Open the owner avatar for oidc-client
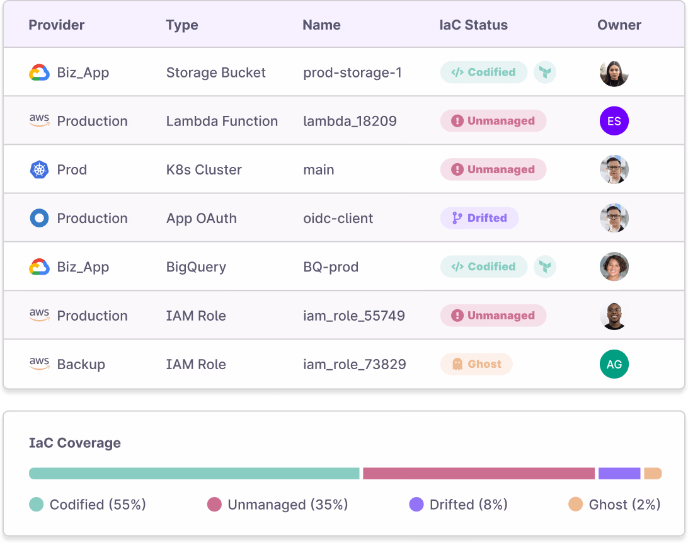Screen dimensions: 688x543 click(614, 218)
